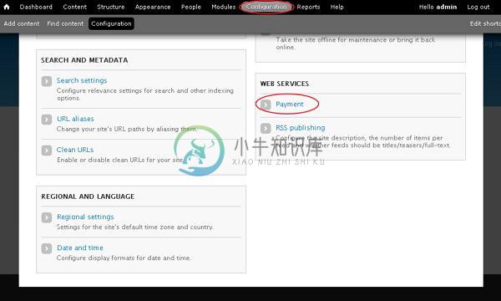Click Edit shortcuts link
This screenshot has width=501, height=301.
tap(485, 23)
